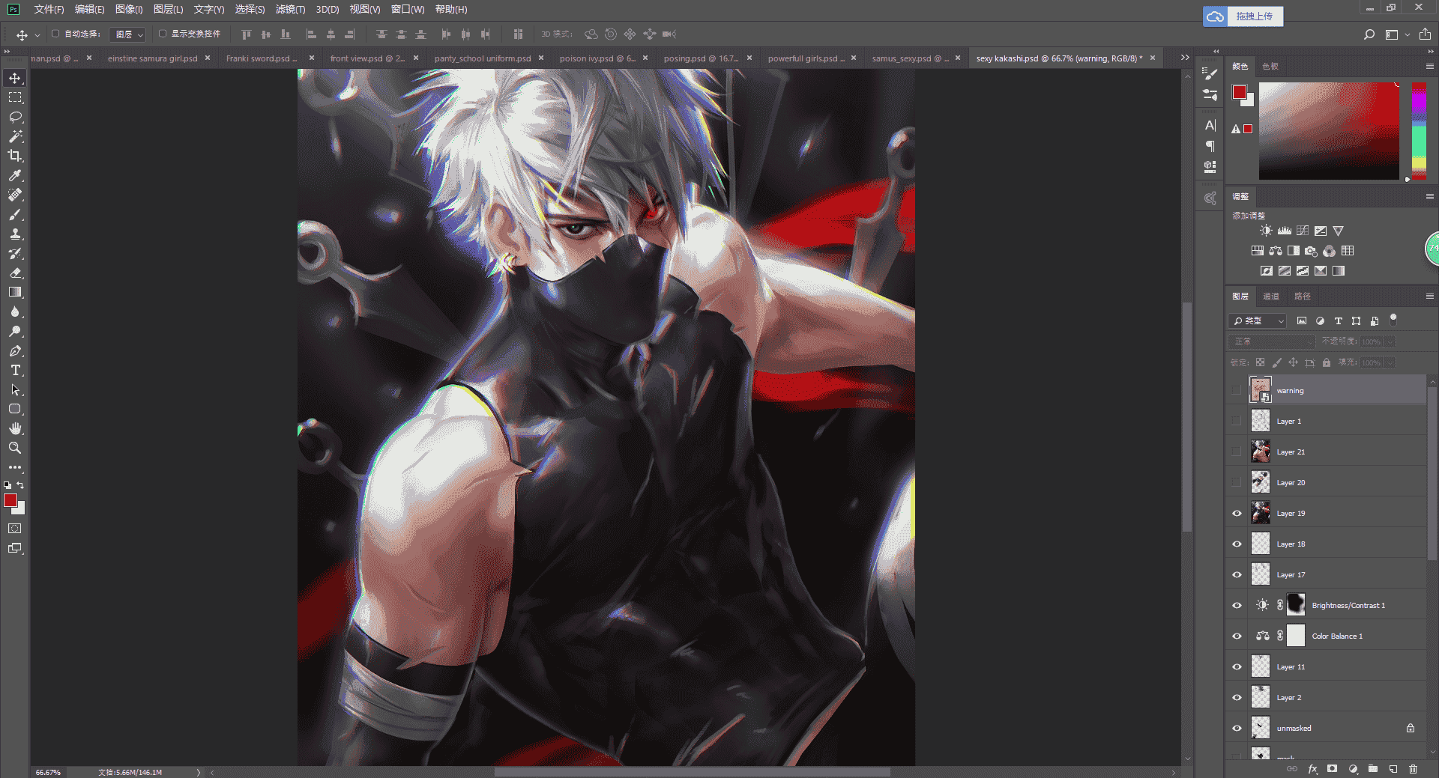
Task: Open the Layers panel flyout menu
Action: pos(1429,297)
